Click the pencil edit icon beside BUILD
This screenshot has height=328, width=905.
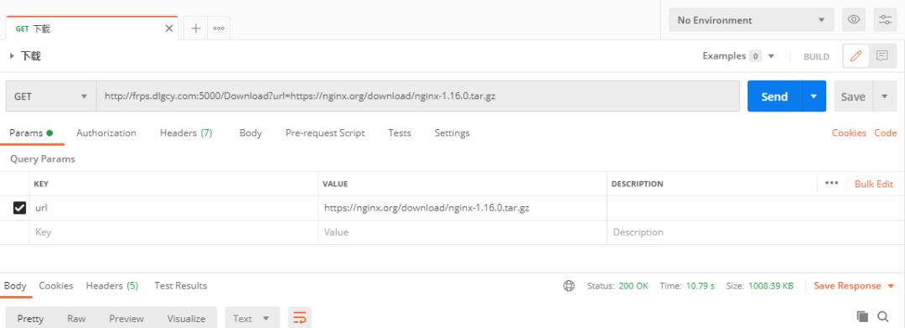pos(856,56)
